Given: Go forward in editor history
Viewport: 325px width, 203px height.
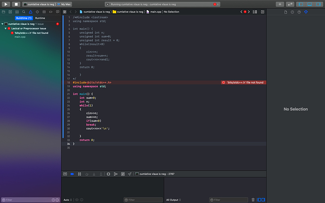Looking at the screenshot, I should 75,12.
